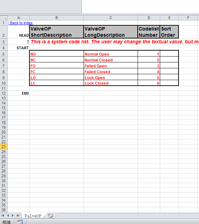The width and height of the screenshot is (199, 224).
Task: Click the previous sheet navigation arrow
Action: [x=8, y=215]
